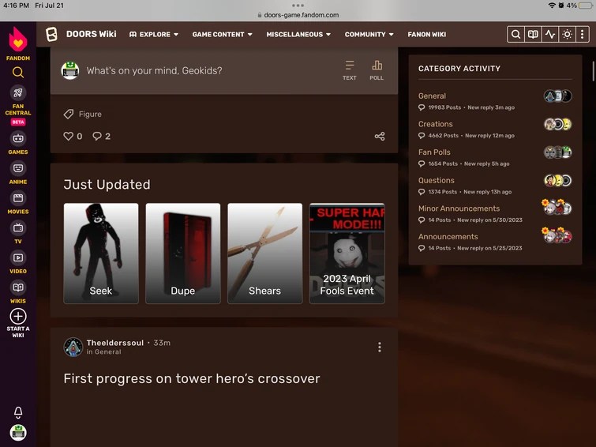596x447 pixels.
Task: Open the Minor Announcements category
Action: (x=459, y=208)
